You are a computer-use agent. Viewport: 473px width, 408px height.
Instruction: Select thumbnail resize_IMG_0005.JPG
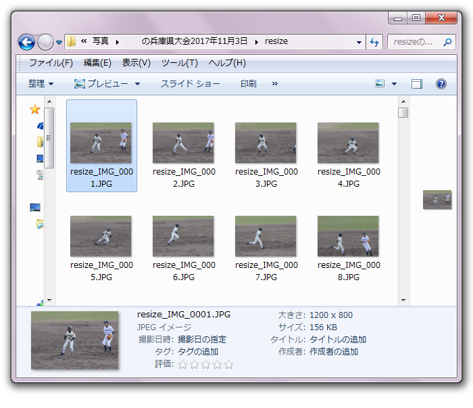[101, 248]
